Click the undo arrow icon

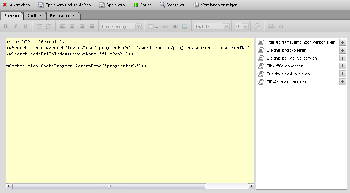coord(281,26)
